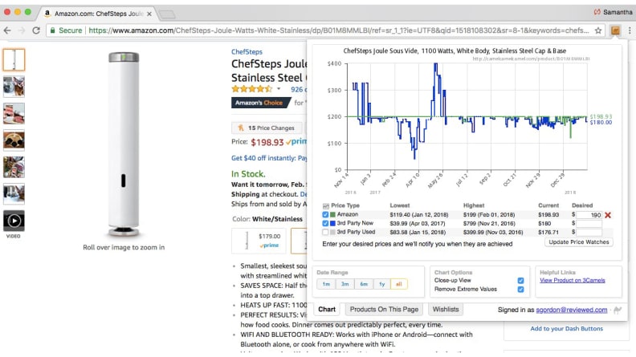Select the second product image thumbnail
Screen dimensions: 636x357
coord(14,87)
